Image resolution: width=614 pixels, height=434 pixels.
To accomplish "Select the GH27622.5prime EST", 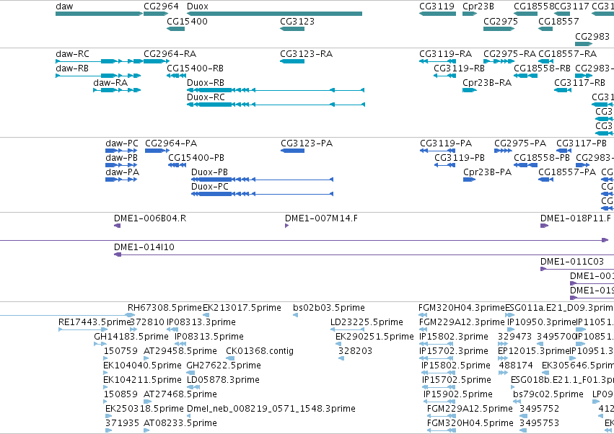I will coord(190,373).
